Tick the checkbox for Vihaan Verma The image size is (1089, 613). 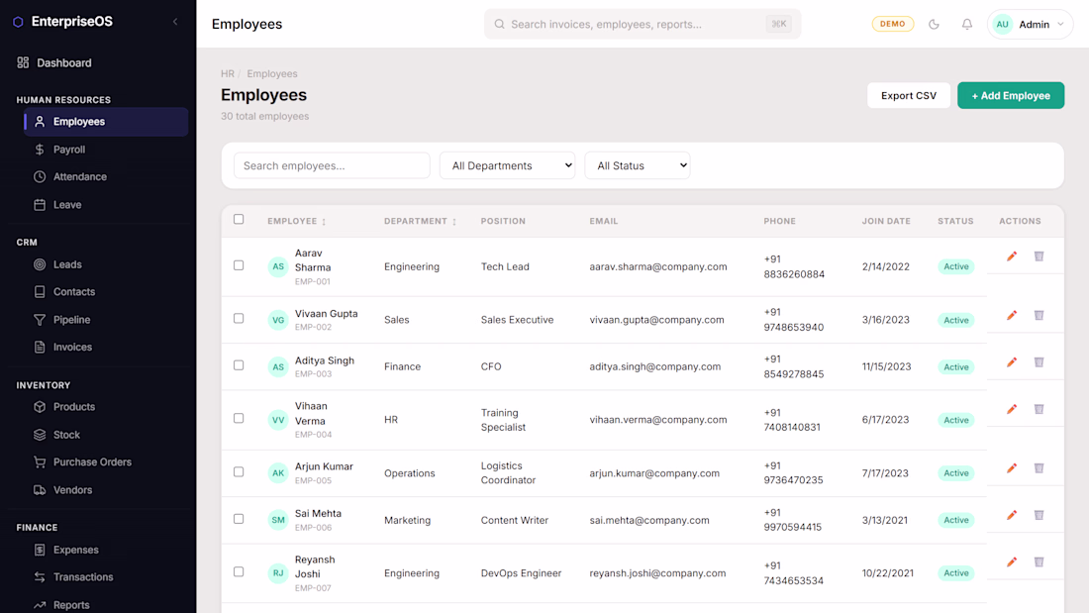[x=239, y=418]
